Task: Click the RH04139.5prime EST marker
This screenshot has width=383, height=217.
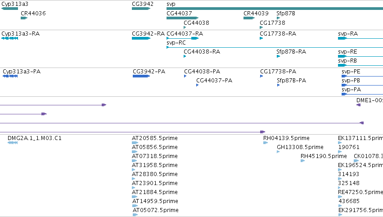Action: point(266,143)
